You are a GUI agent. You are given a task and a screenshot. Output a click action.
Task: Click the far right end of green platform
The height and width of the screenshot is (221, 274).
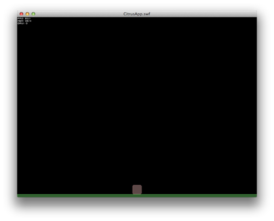point(255,196)
